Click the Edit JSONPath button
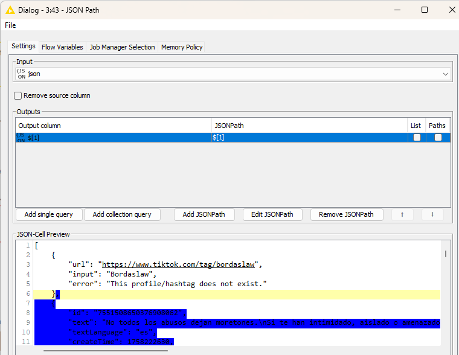 (272, 214)
